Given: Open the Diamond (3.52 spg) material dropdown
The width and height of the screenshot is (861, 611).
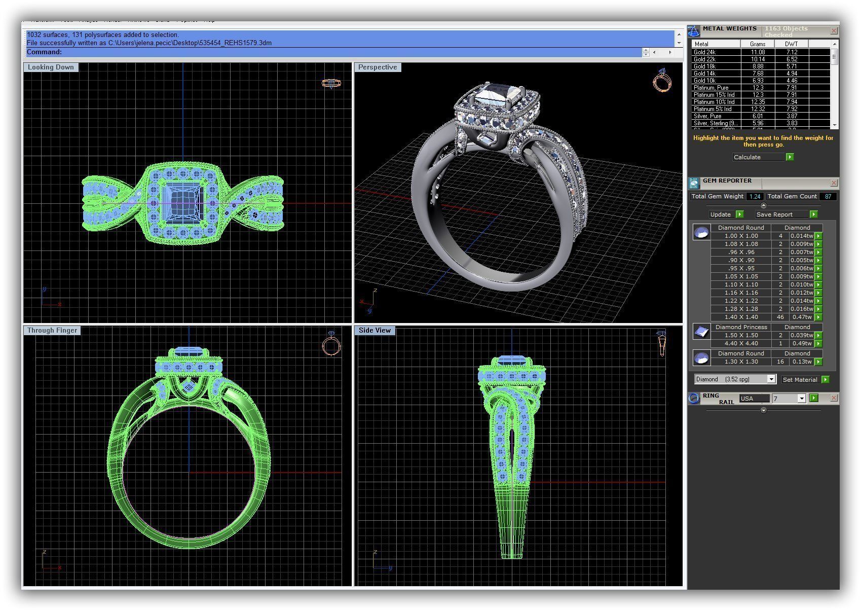Looking at the screenshot, I should pyautogui.click(x=771, y=379).
